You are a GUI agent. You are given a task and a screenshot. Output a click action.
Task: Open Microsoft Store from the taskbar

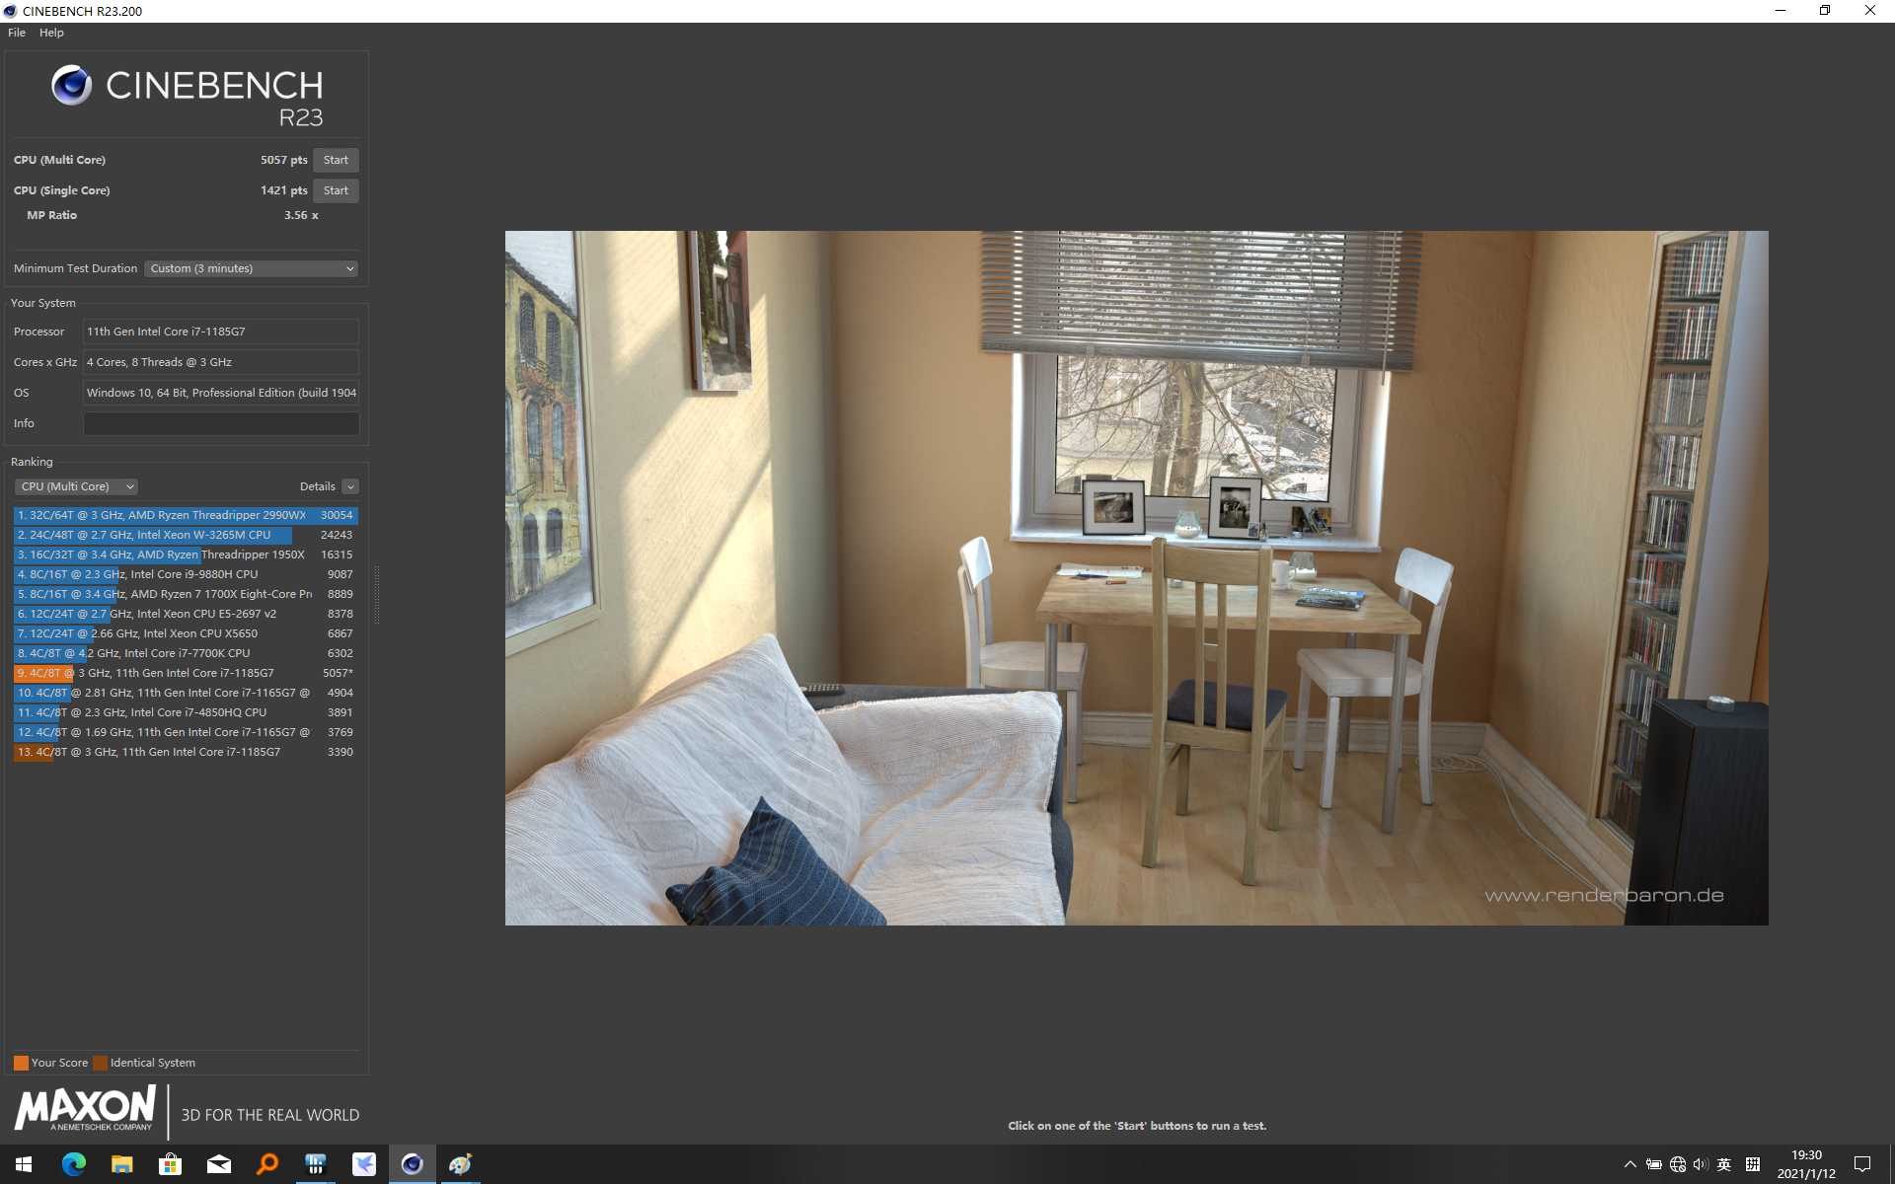point(170,1164)
